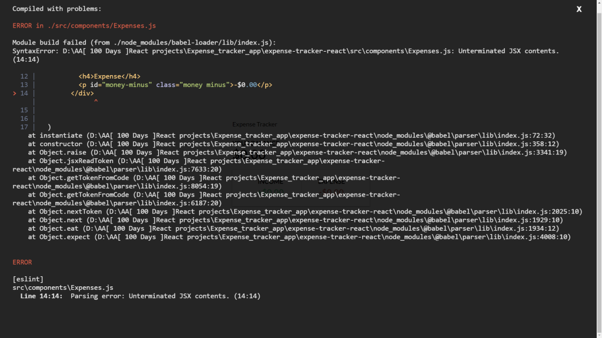Click the "at Object.nextToken" stack trace line
The image size is (602, 338).
305,211
